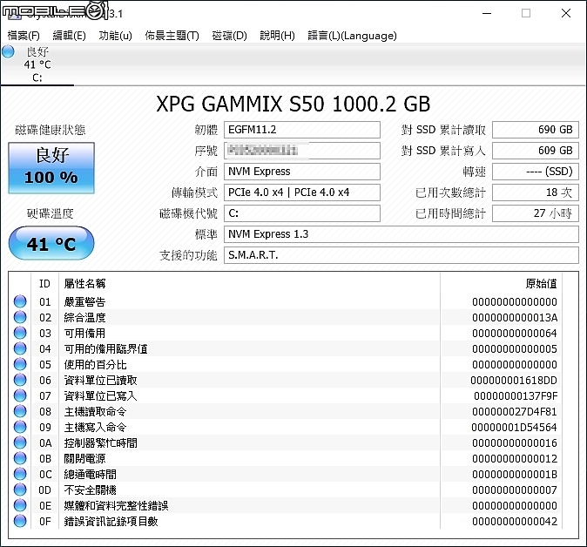The height and width of the screenshot is (547, 587).
Task: Click the status icon for 03 可用備用
Action: 20,333
